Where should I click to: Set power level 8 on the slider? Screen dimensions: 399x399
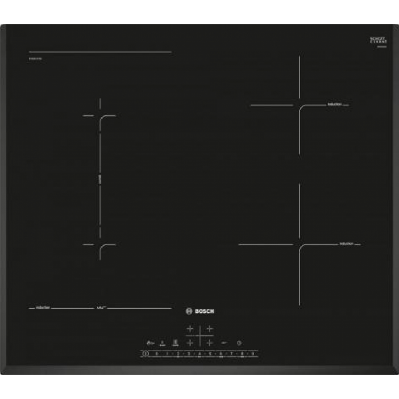click(242, 354)
